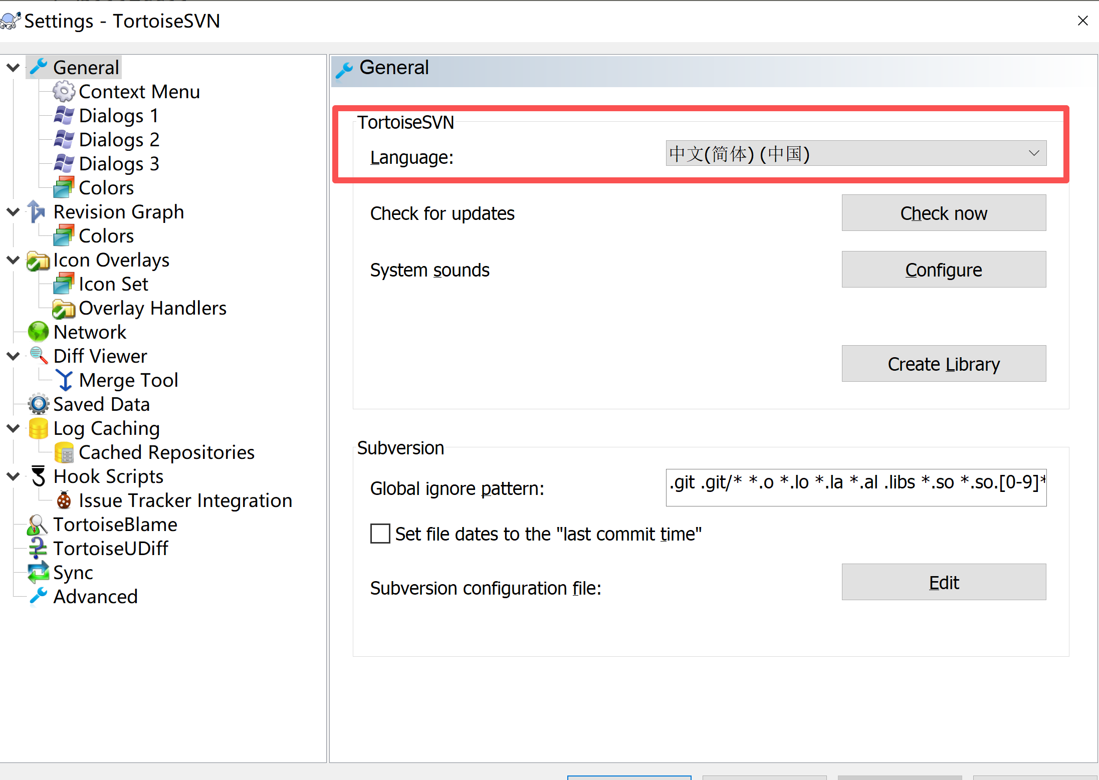Screen dimensions: 1099x780
Task: Collapse the Diff Viewer tree node
Action: [13, 356]
